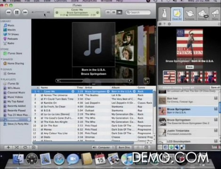Viewport: 221px width, 169px height.
Task: Click the Cover Flow scrollbar
Action: click(94, 81)
